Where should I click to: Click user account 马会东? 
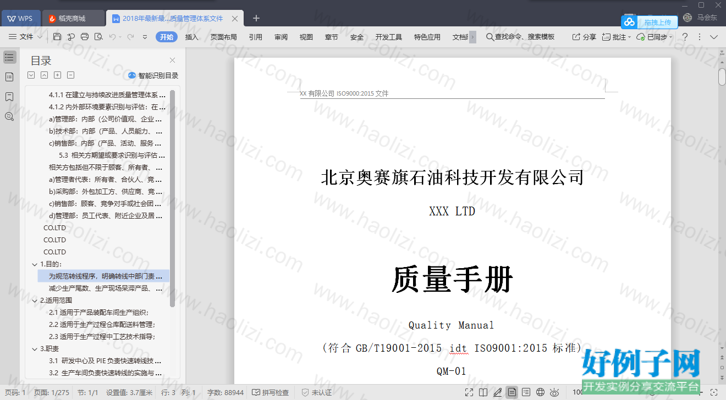point(700,18)
